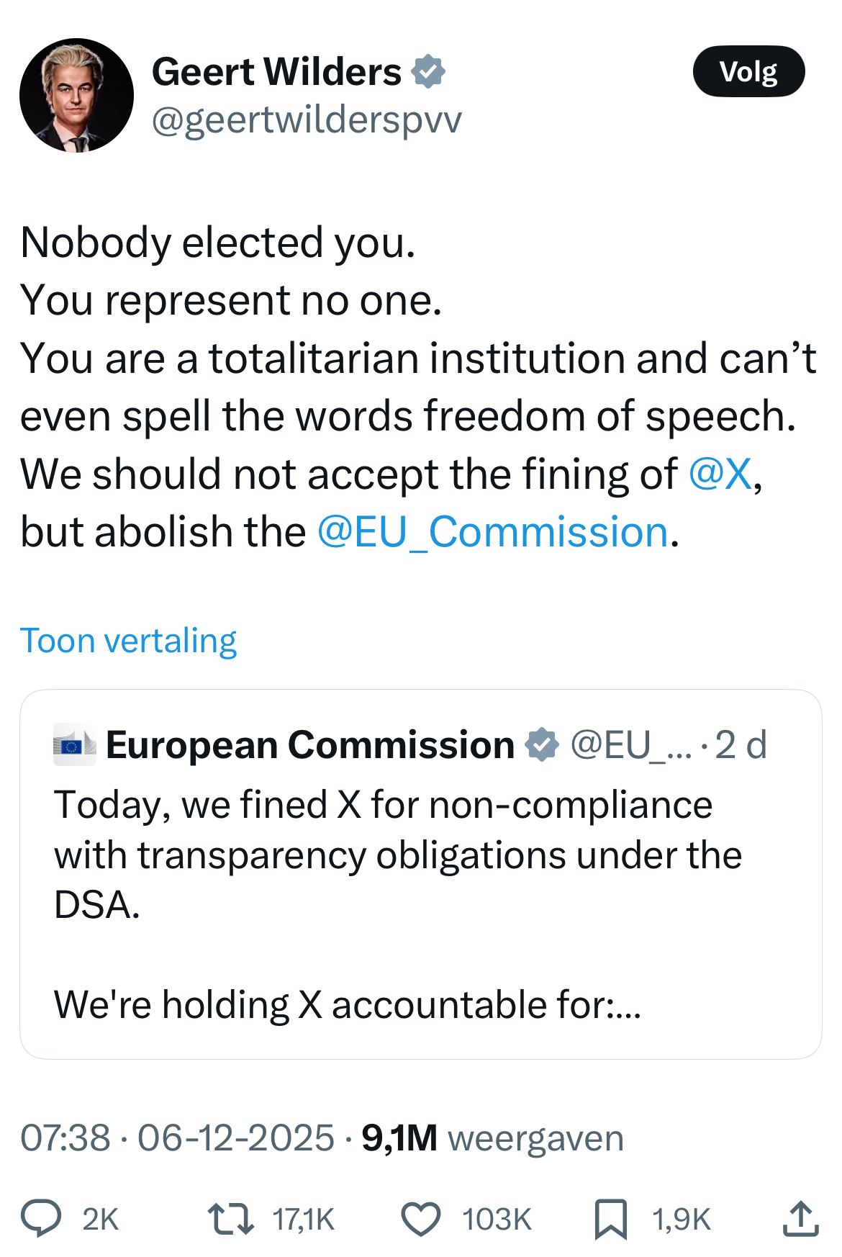Like the post with the heart icon
The height and width of the screenshot is (1257, 842).
tap(420, 1219)
